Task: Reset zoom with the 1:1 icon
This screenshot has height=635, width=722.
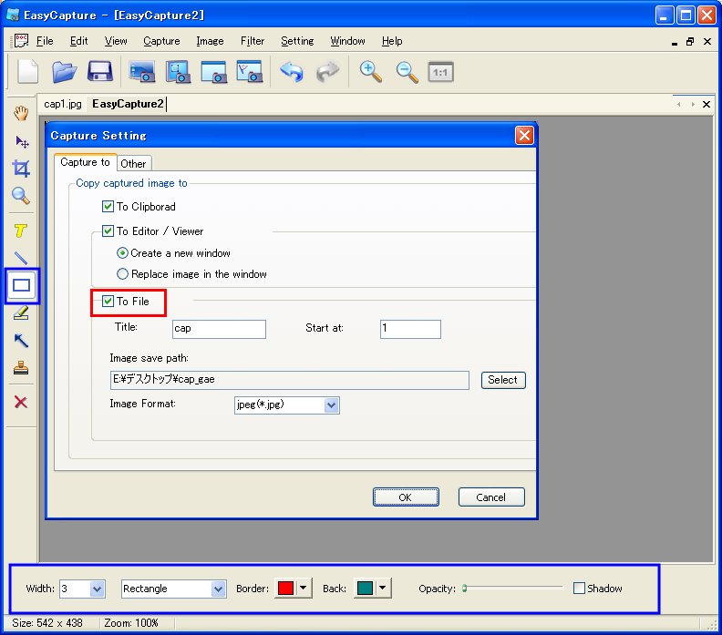Action: click(440, 72)
